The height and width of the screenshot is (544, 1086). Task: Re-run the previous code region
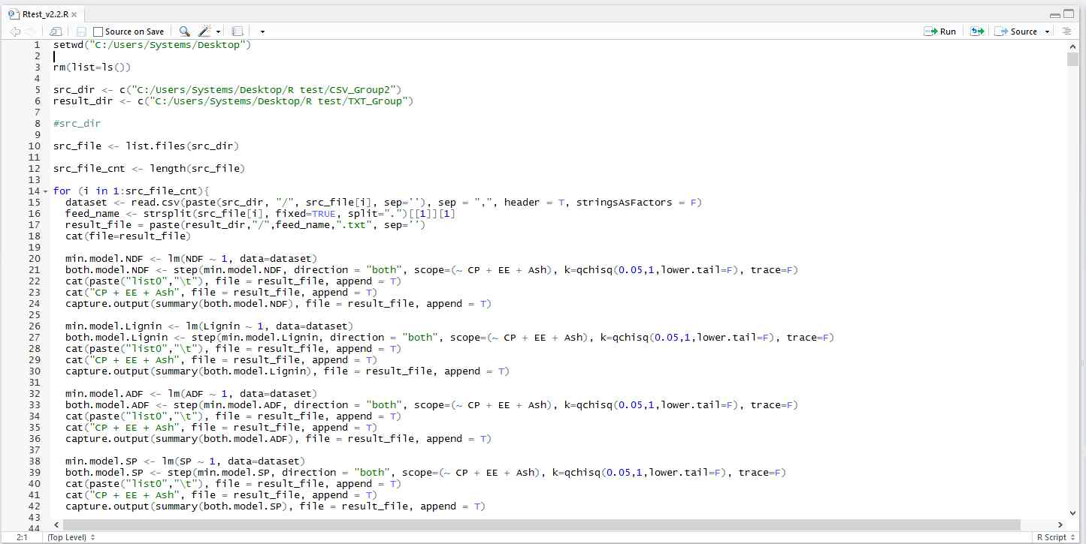point(977,32)
